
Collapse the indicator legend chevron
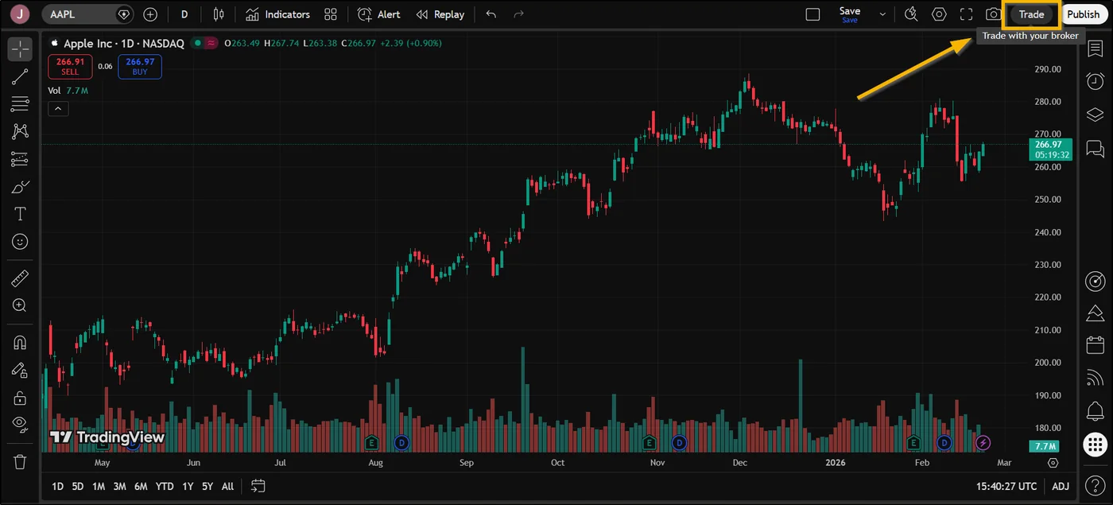(x=57, y=110)
